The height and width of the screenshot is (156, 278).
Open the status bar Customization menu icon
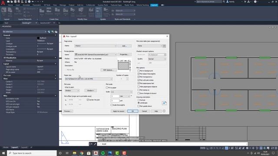click(276, 148)
